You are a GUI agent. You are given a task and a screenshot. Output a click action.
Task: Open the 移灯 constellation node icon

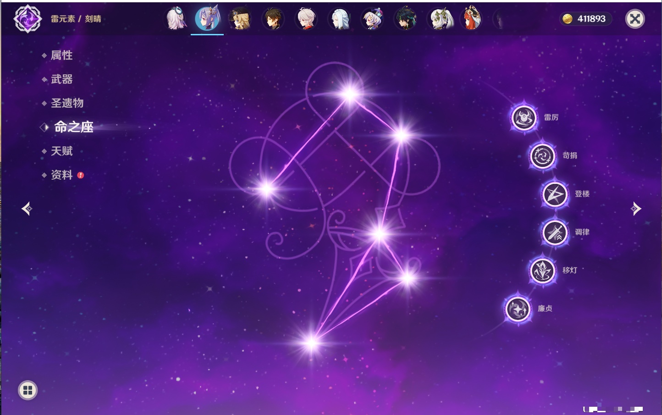(x=543, y=271)
